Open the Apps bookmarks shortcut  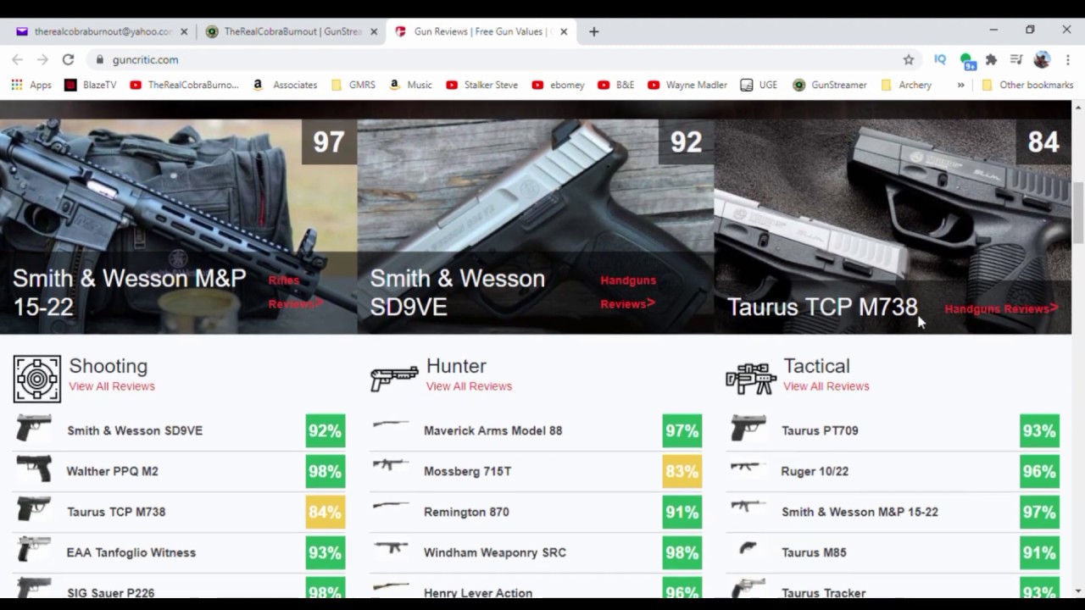(x=31, y=85)
